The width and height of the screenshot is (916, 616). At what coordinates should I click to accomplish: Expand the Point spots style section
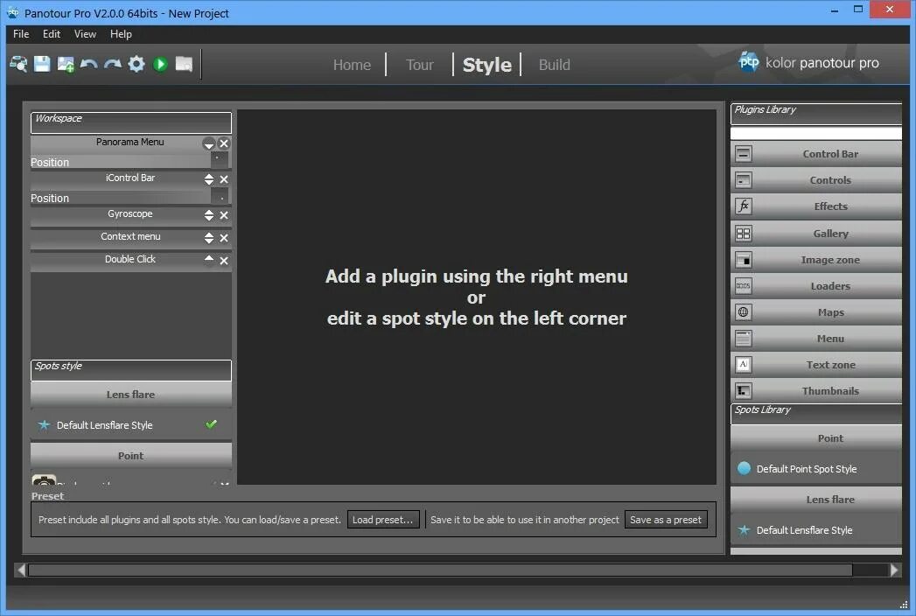pyautogui.click(x=131, y=456)
